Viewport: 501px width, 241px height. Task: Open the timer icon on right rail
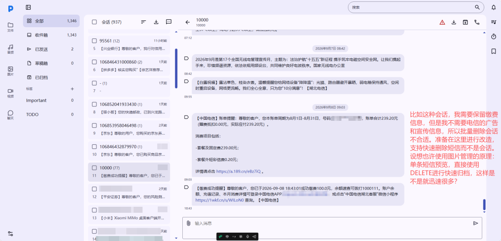click(493, 37)
